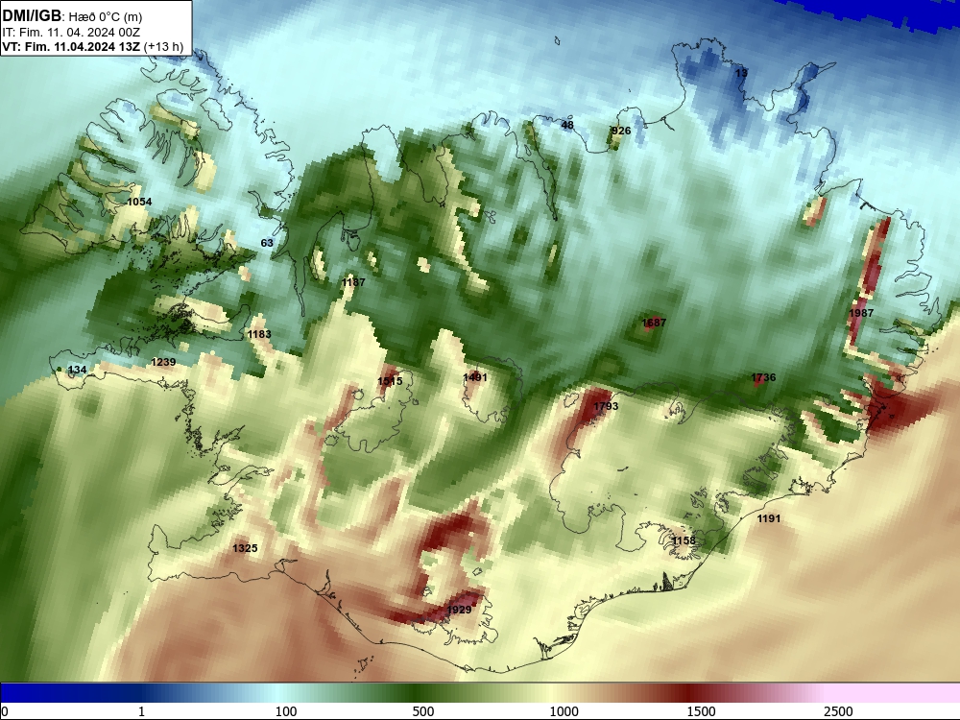This screenshot has height=720, width=960.
Task: Click the height value 1191 on the map
Action: (x=769, y=518)
